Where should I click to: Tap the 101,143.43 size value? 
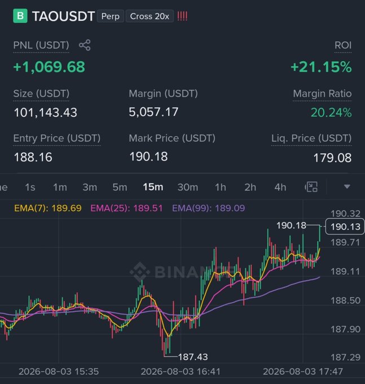(46, 112)
